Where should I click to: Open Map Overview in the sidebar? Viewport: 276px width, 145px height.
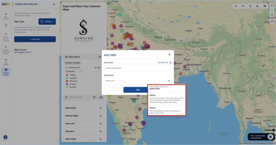6,16
